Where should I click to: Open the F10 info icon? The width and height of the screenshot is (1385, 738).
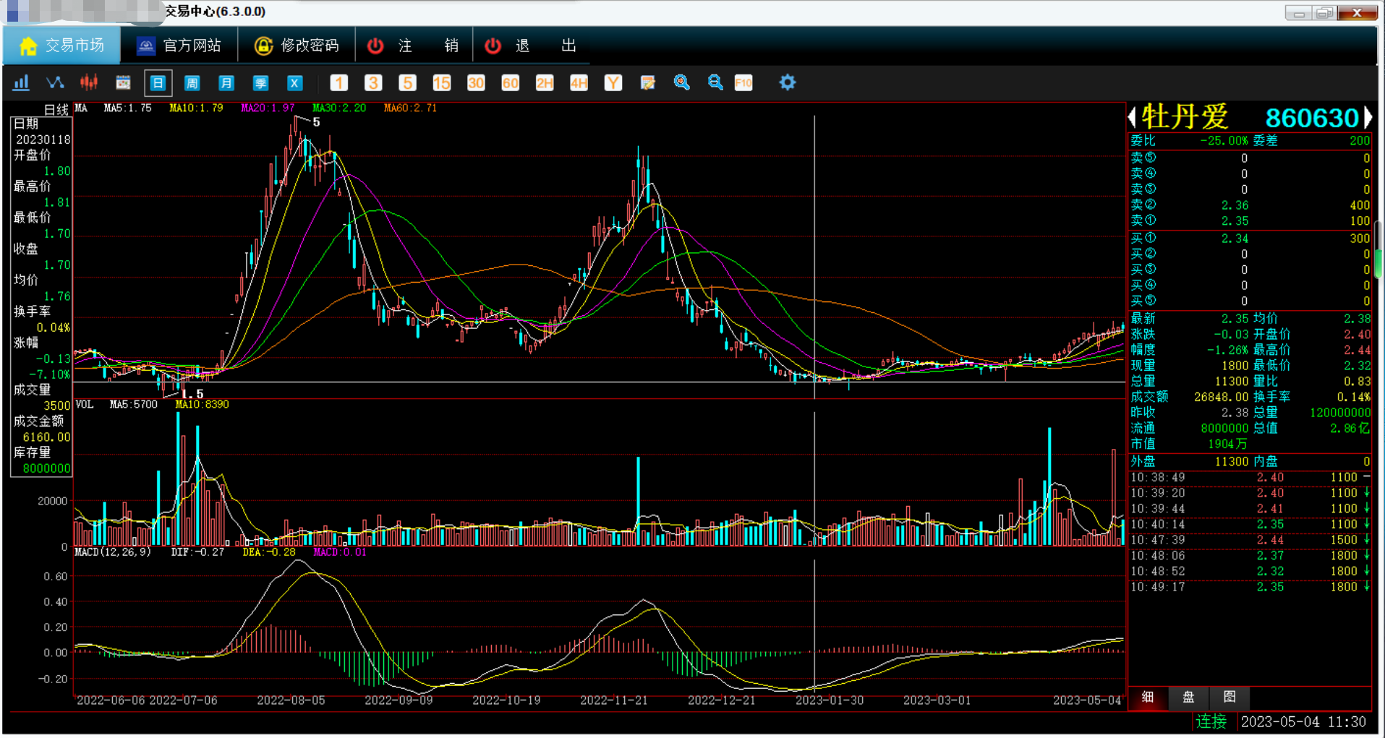pyautogui.click(x=743, y=83)
